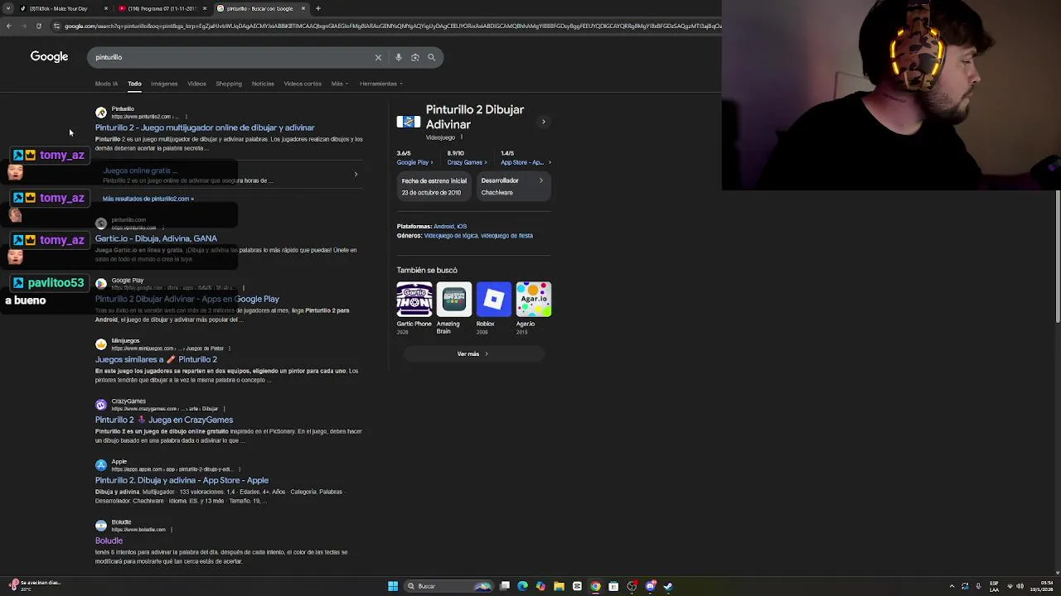
Task: Open image search with camera lens icon
Action: tap(415, 57)
